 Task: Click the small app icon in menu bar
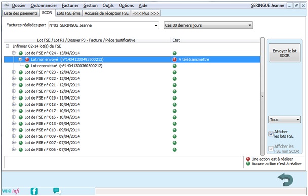(x=6, y=5)
